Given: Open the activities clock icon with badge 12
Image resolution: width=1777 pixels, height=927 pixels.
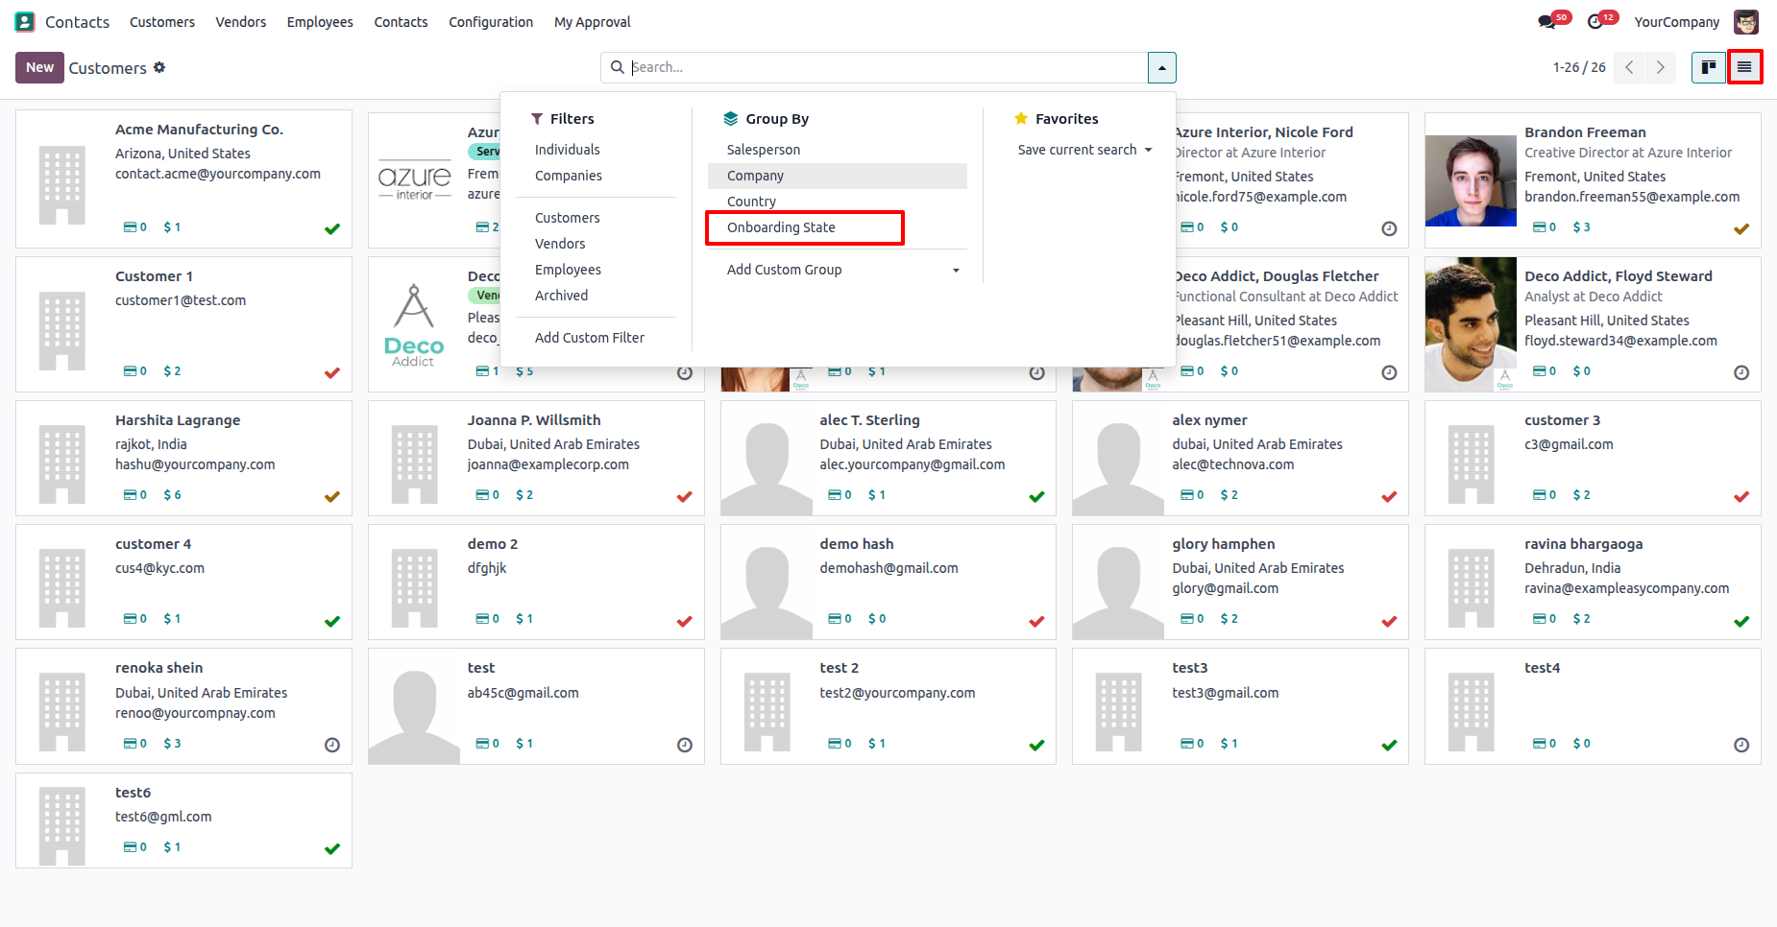Looking at the screenshot, I should pyautogui.click(x=1596, y=21).
